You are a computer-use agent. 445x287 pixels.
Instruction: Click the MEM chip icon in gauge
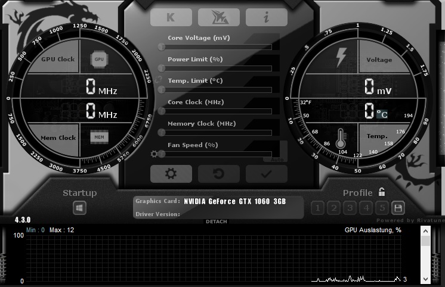pyautogui.click(x=100, y=137)
